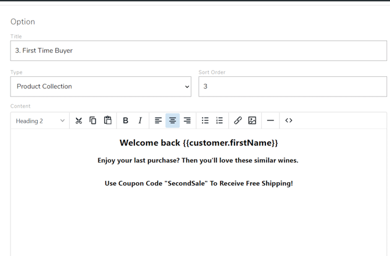Click the Sort Order input field
This screenshot has width=390, height=256.
click(x=292, y=87)
